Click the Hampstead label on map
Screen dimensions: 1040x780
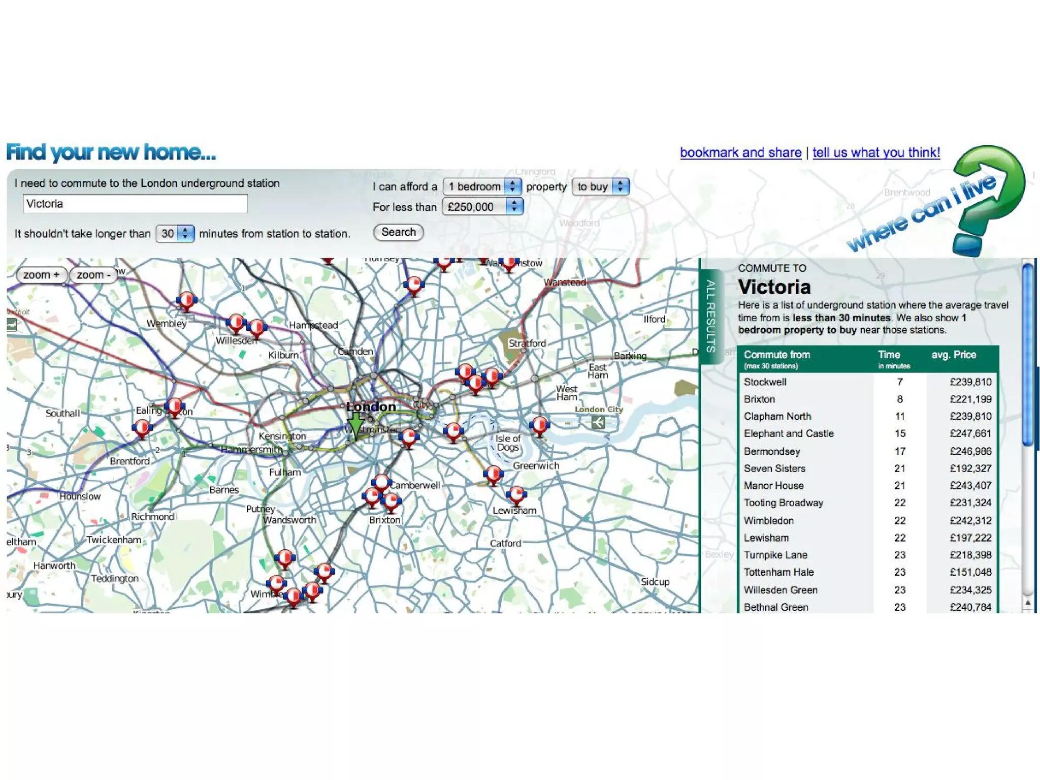313,325
